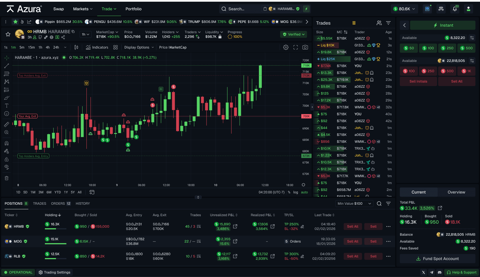Toggle the watchlist star in ticker bar
Image resolution: width=480 pixels, height=277 pixels.
click(x=15, y=22)
